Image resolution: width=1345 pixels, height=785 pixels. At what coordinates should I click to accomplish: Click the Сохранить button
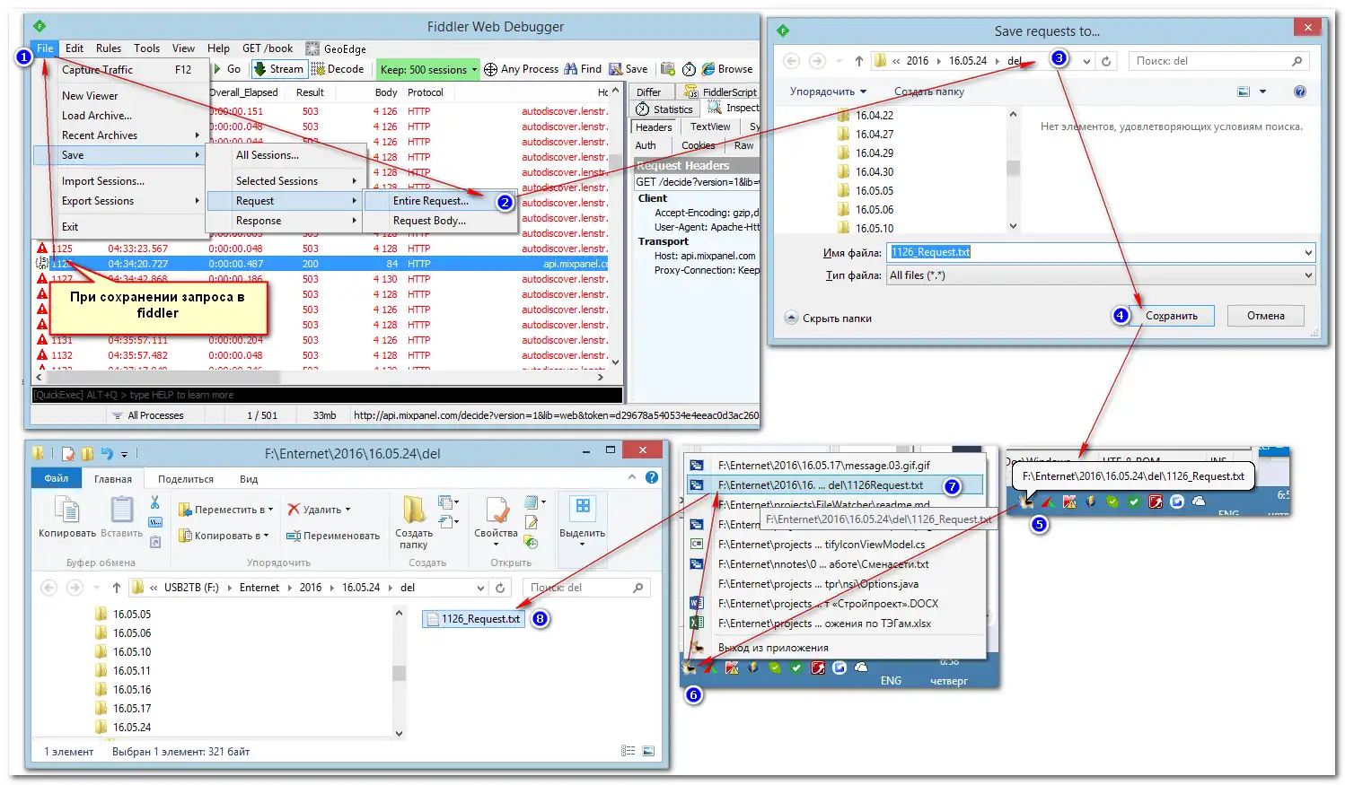(1171, 316)
